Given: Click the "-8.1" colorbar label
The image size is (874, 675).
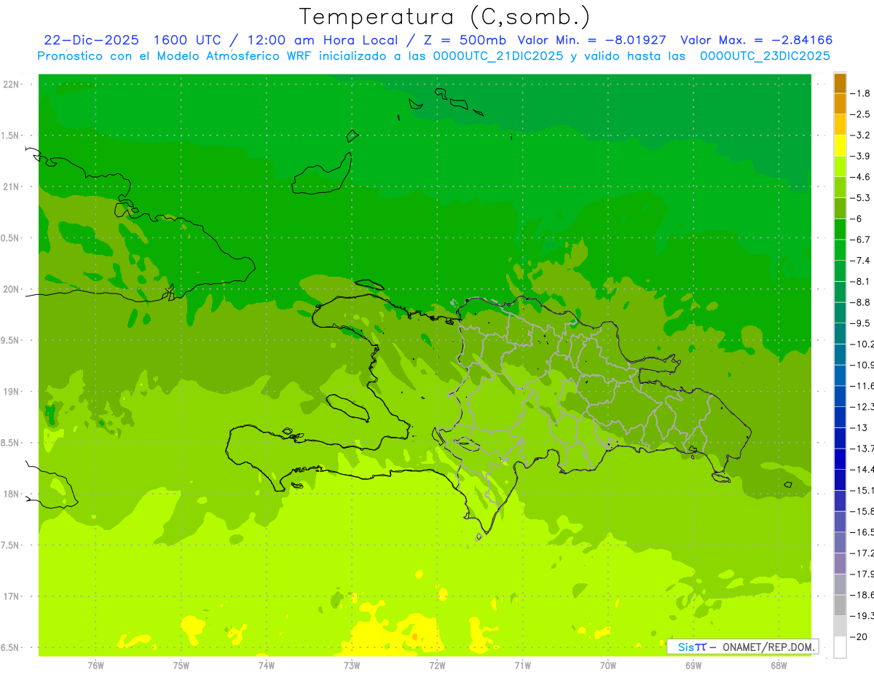Looking at the screenshot, I should tap(861, 282).
